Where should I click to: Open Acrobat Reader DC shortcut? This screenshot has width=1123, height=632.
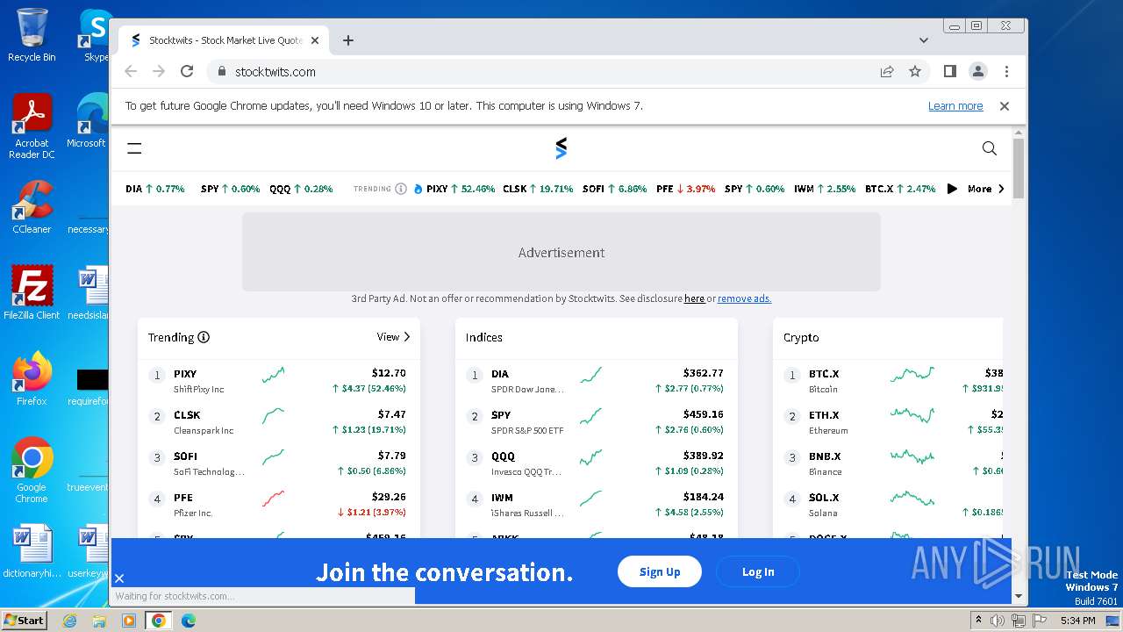click(32, 126)
